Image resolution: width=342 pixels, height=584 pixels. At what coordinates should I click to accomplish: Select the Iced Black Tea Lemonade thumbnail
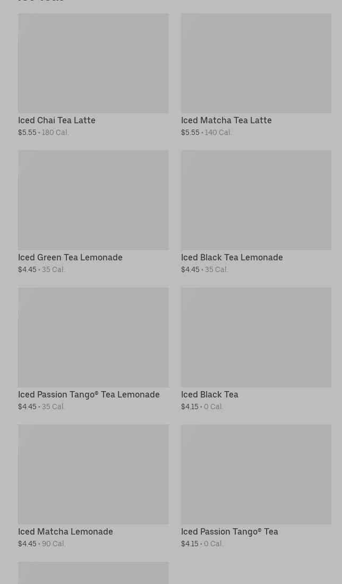pos(256,200)
